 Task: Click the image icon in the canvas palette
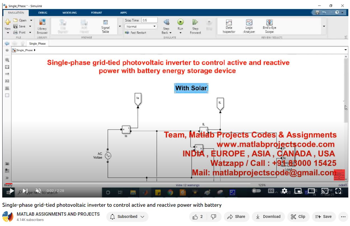[7, 88]
